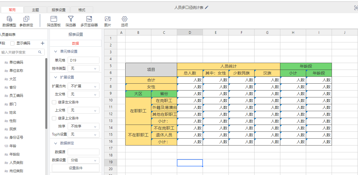Click the plus icon to add field

[43, 43]
